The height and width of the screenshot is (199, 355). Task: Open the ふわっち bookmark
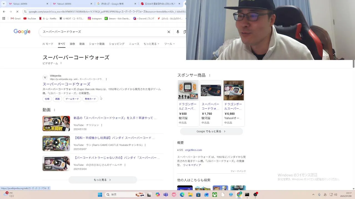click(x=170, y=19)
